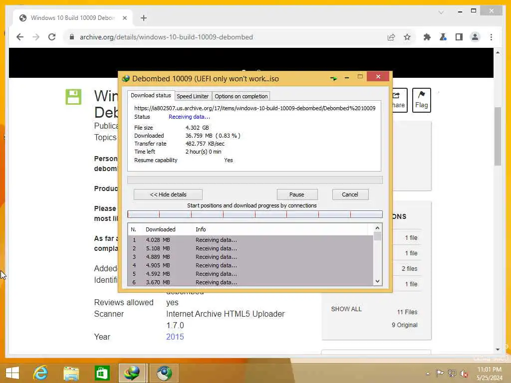Open IDM icon in download dialog title
511x383 pixels.
click(x=126, y=78)
